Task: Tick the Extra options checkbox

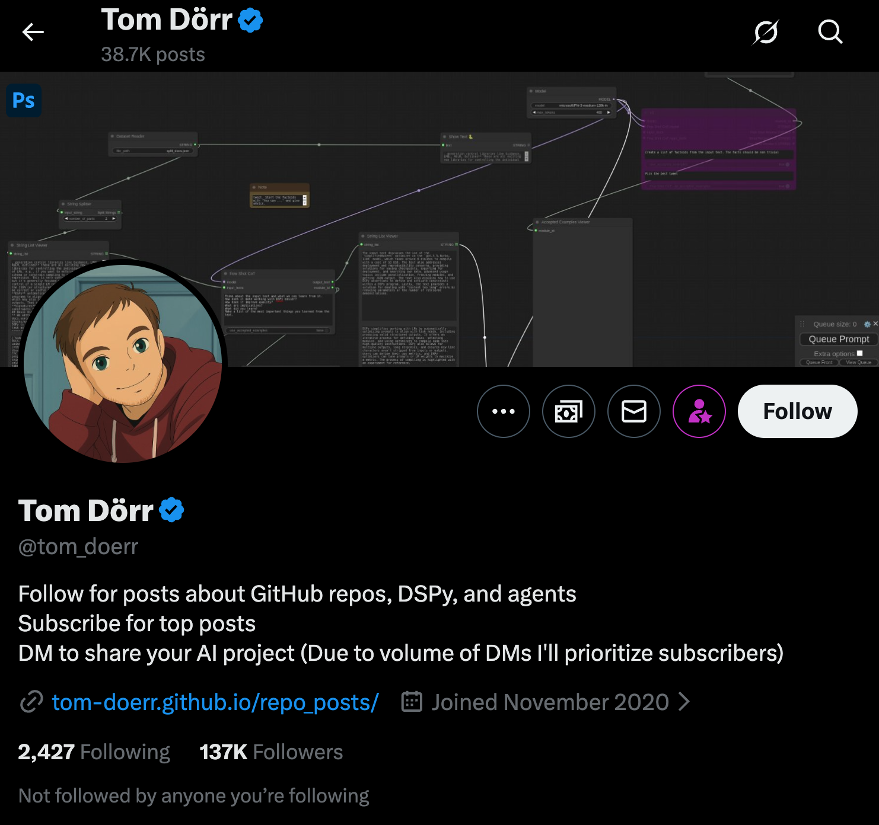Action: [859, 353]
